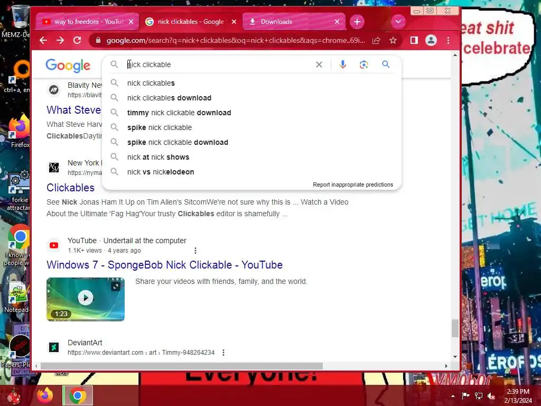This screenshot has height=406, width=541.
Task: Select the Notepad desktop shortcut
Action: (x=16, y=297)
